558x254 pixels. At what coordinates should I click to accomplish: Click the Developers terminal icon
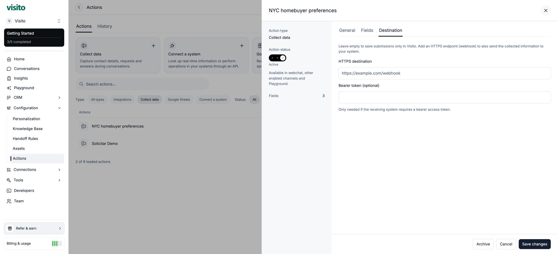(9, 191)
